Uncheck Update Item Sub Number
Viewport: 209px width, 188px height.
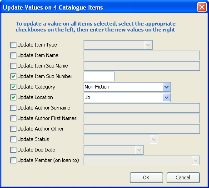pyautogui.click(x=13, y=76)
